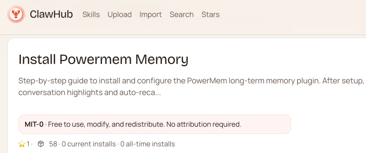This screenshot has width=366, height=153.
Task: Click the ClawHub lobster logo icon
Action: (x=16, y=15)
